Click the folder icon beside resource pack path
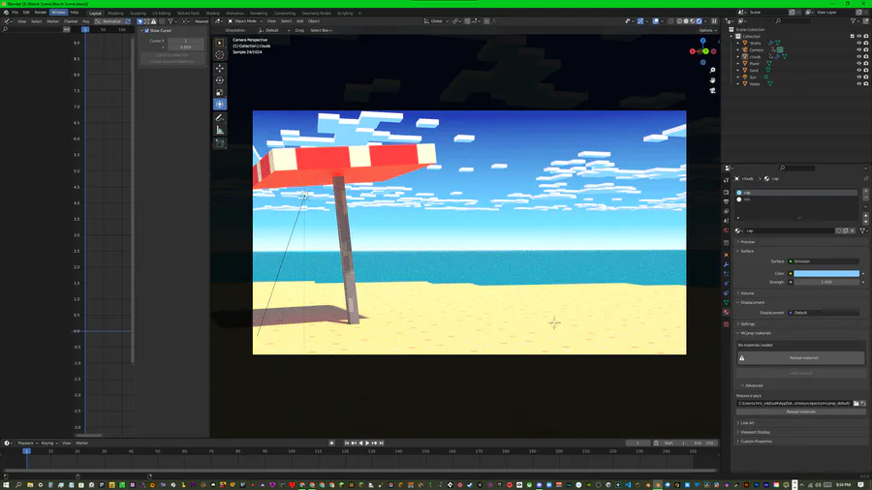 (x=856, y=404)
